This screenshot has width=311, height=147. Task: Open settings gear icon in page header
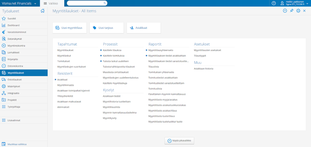(298, 11)
